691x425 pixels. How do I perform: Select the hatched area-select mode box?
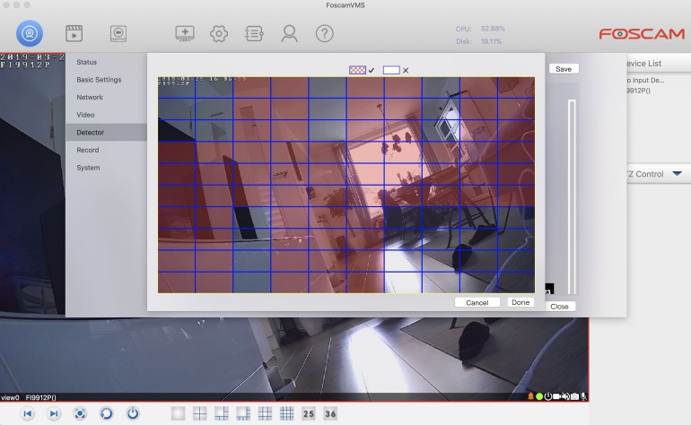click(x=357, y=70)
